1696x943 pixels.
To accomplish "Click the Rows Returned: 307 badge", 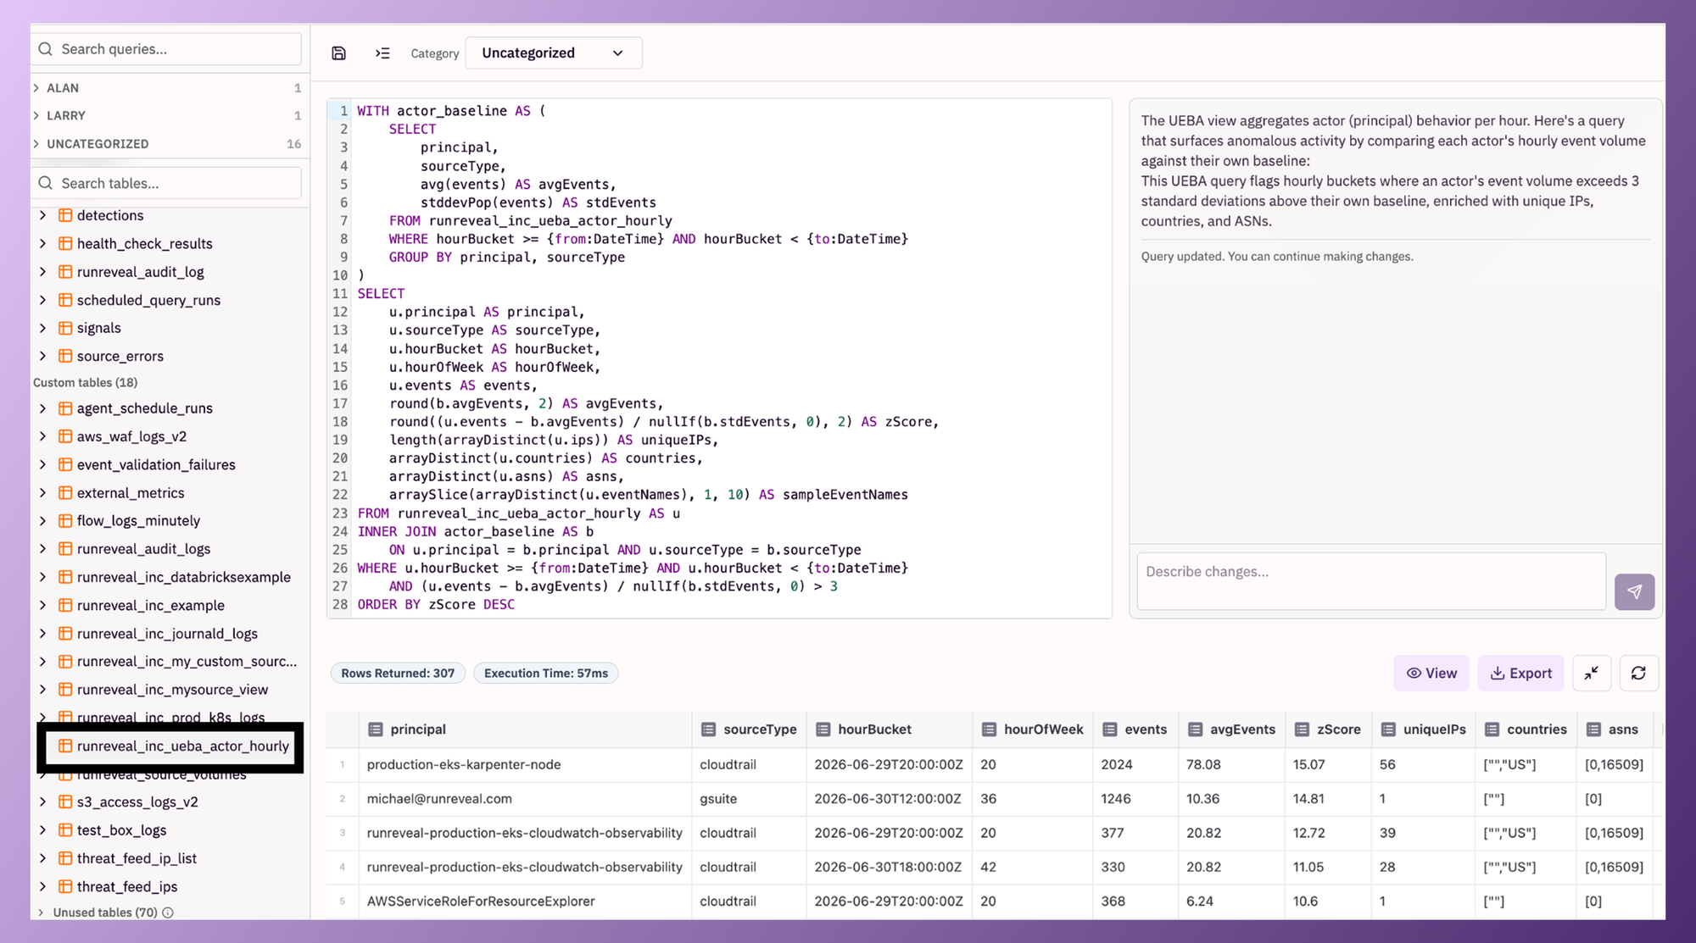I will coord(398,673).
